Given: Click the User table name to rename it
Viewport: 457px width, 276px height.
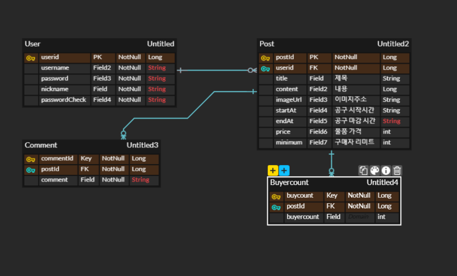Looking at the screenshot, I should point(33,44).
